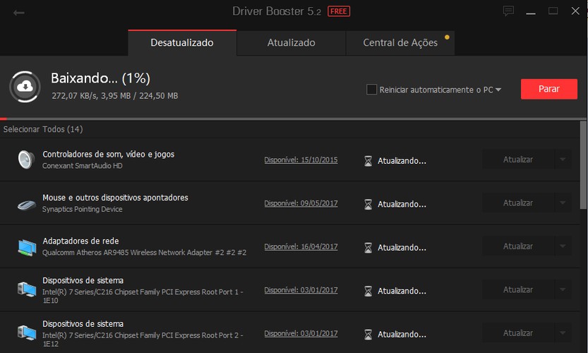
Task: Open link Disponível: 16/04/2017
Action: coord(301,246)
